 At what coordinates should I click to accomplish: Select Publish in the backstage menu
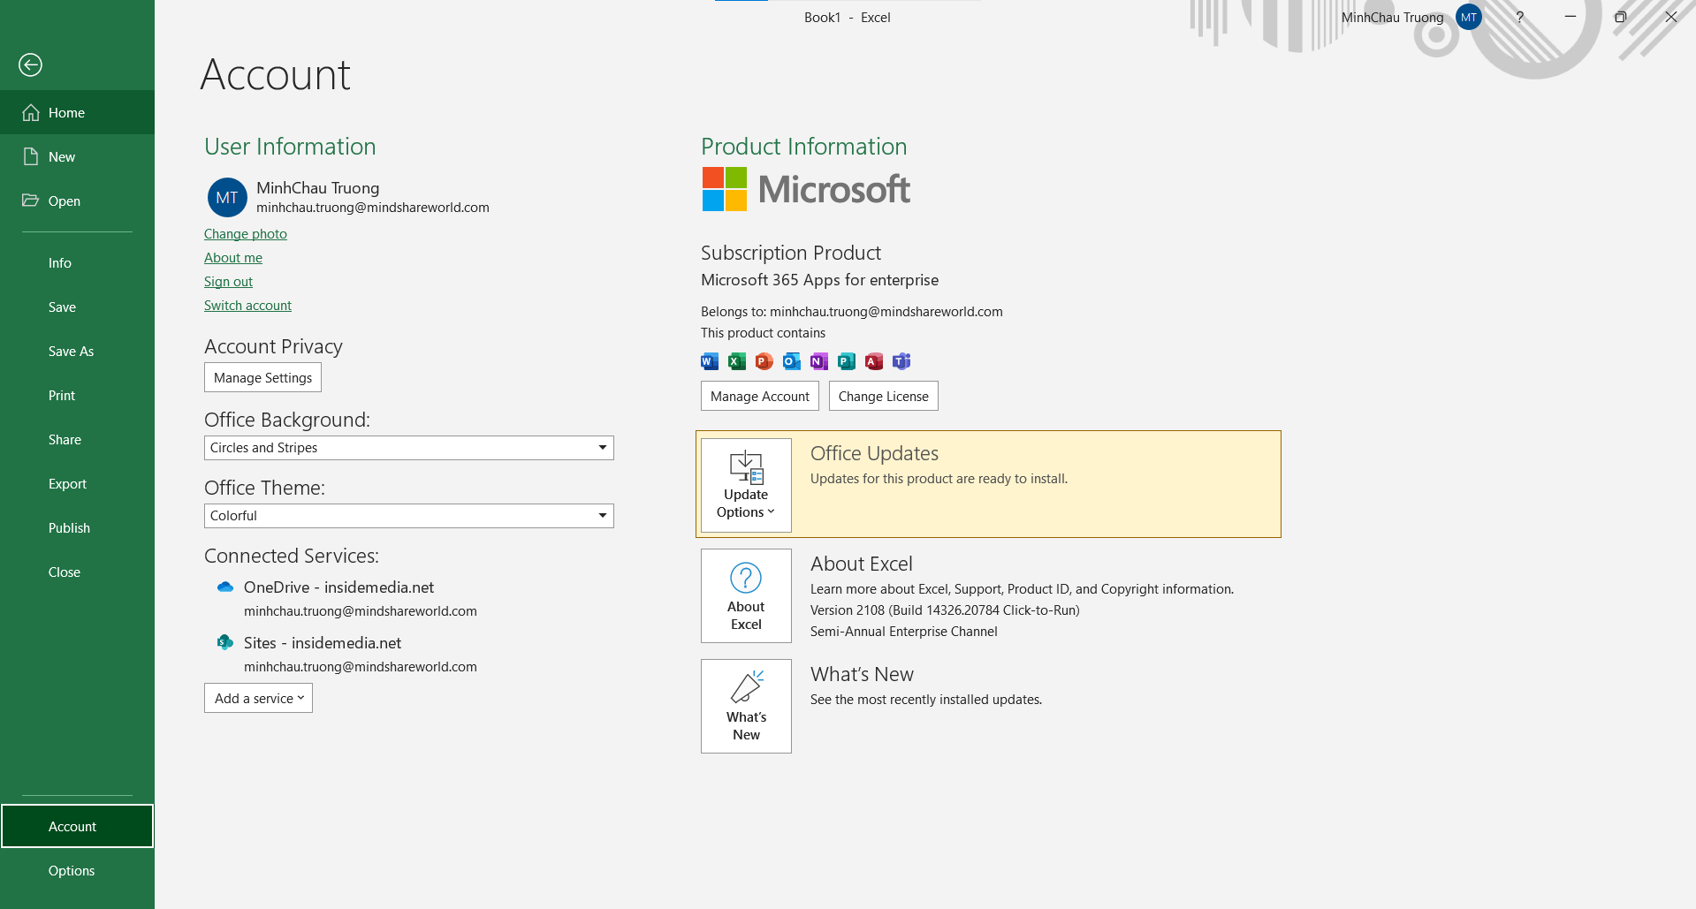tap(77, 527)
